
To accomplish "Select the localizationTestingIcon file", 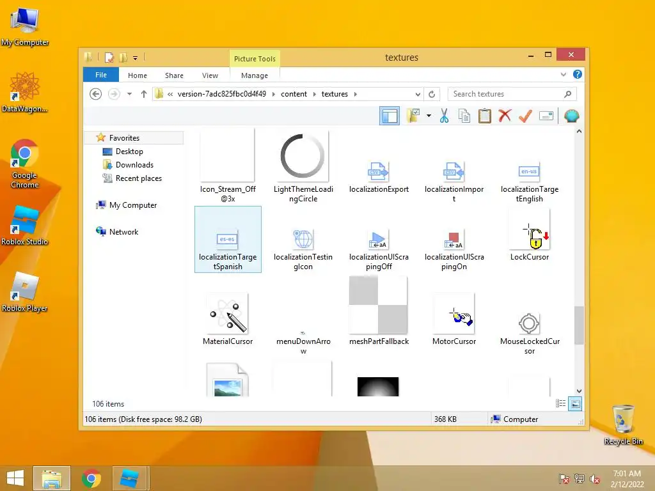I will pyautogui.click(x=303, y=249).
